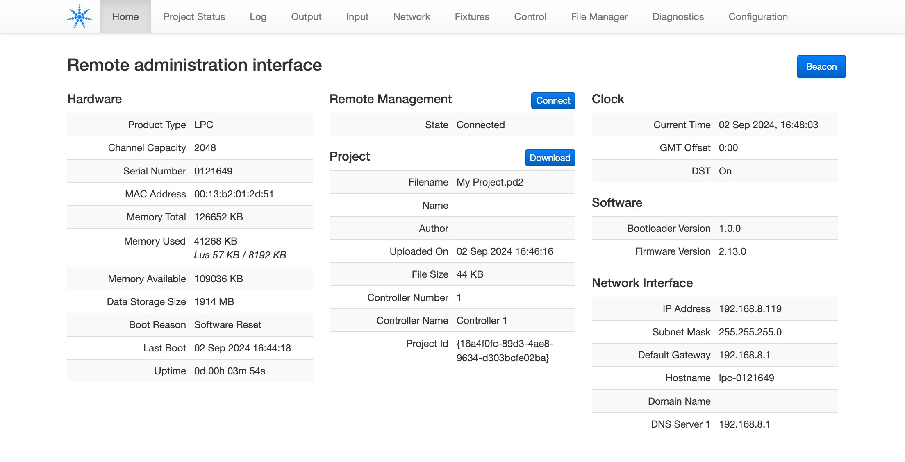Click the Remote administration interface heading
This screenshot has width=905, height=462.
point(195,65)
